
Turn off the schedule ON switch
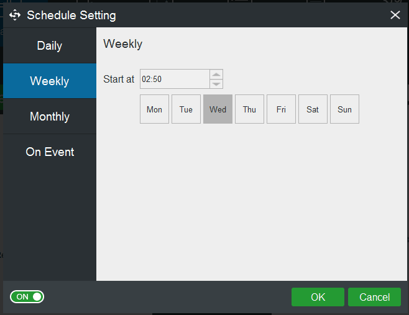pyautogui.click(x=27, y=297)
